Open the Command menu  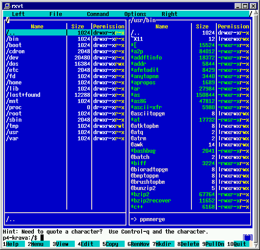(x=98, y=14)
